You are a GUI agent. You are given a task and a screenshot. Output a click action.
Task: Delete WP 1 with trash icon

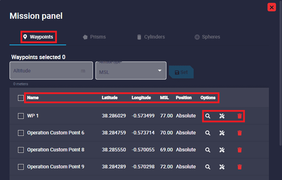(x=240, y=116)
